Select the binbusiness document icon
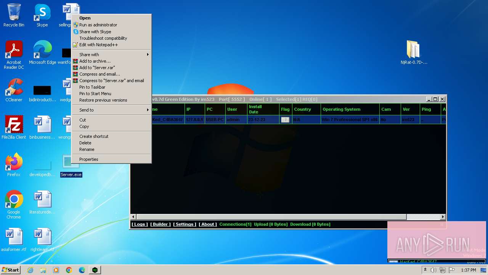Image resolution: width=488 pixels, height=275 pixels. click(42, 128)
